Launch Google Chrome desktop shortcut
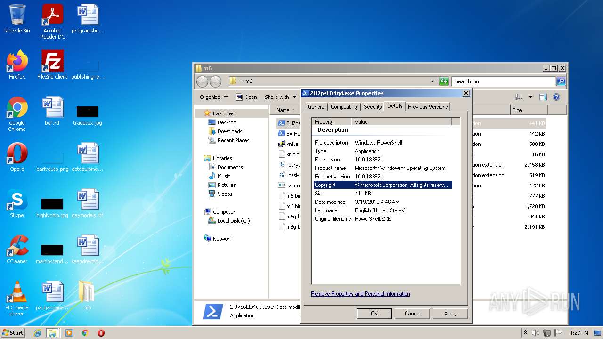603x339 pixels. click(x=17, y=114)
